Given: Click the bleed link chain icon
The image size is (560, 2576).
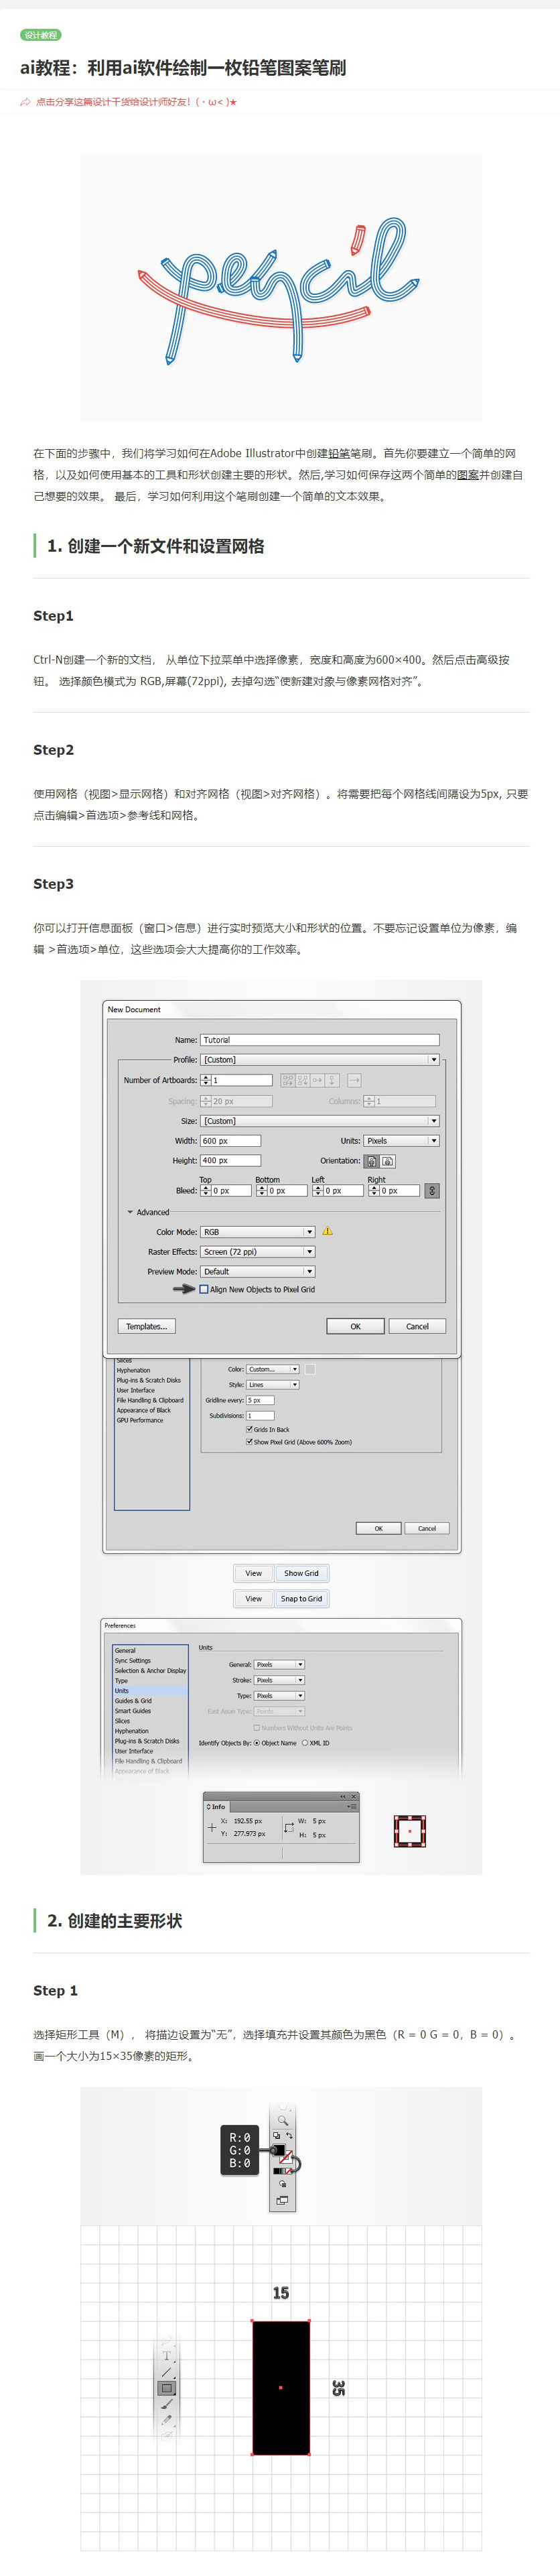Looking at the screenshot, I should click(x=432, y=1191).
